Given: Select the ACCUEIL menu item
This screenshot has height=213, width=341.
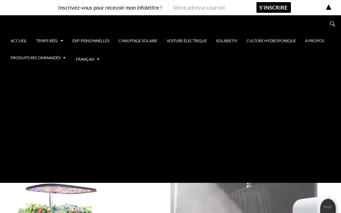Looking at the screenshot, I should click(18, 41).
